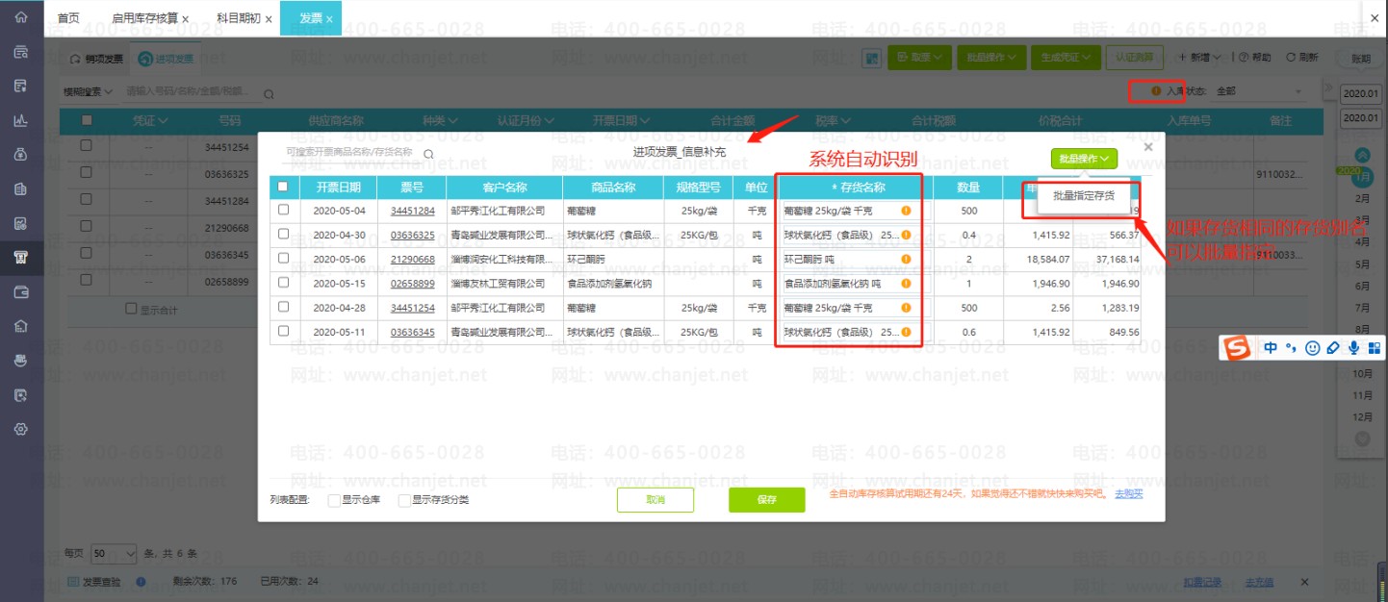The image size is (1388, 602).
Task: Click the emoji icon on the input method bar
Action: click(x=1312, y=348)
